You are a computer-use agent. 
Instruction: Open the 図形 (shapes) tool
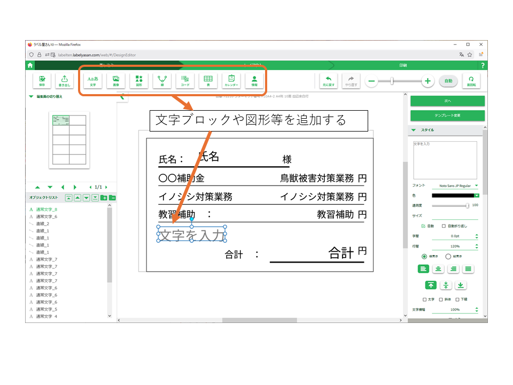139,81
